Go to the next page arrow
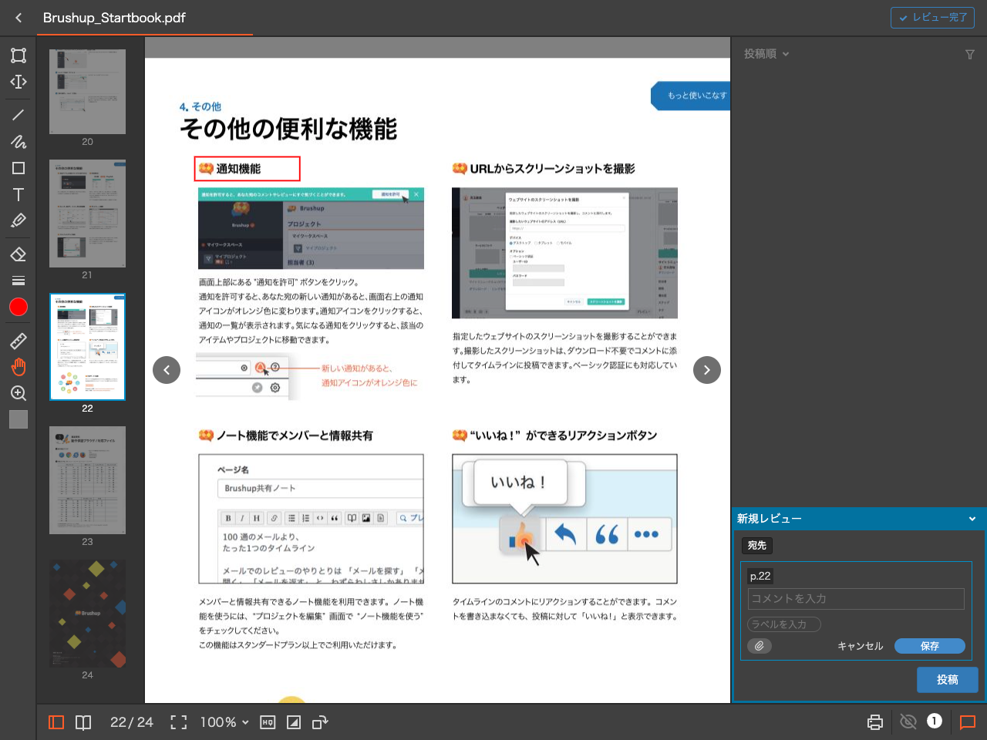Viewport: 987px width, 740px height. 707,370
